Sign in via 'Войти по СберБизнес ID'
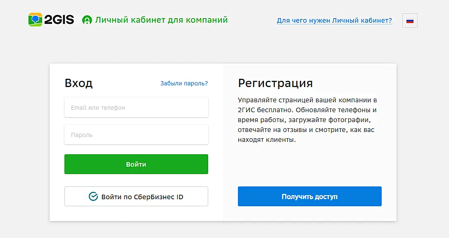Viewport: 449px width, 238px height. pos(136,197)
